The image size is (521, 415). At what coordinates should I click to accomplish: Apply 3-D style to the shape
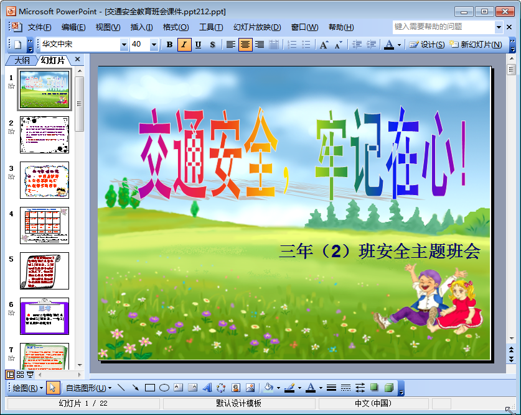(x=389, y=388)
